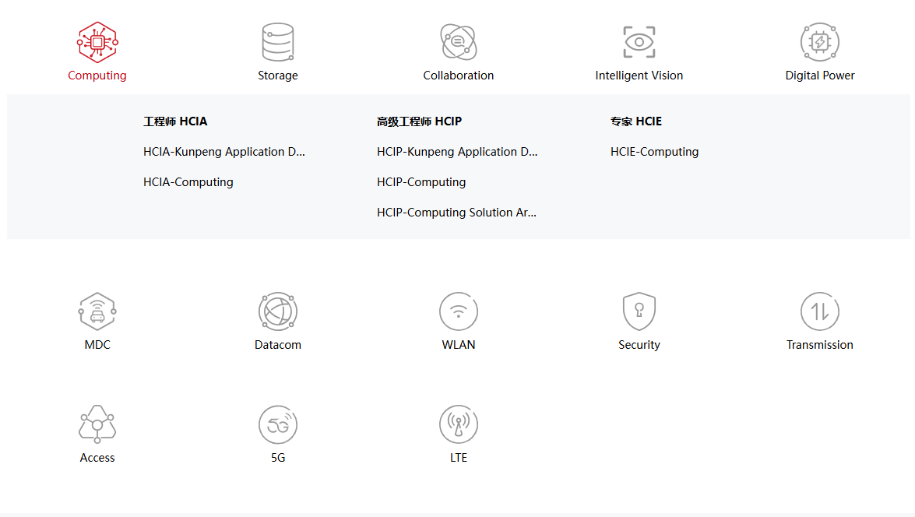Click the Intelligent Vision eye icon
Screen dimensions: 915x517
pyautogui.click(x=639, y=42)
